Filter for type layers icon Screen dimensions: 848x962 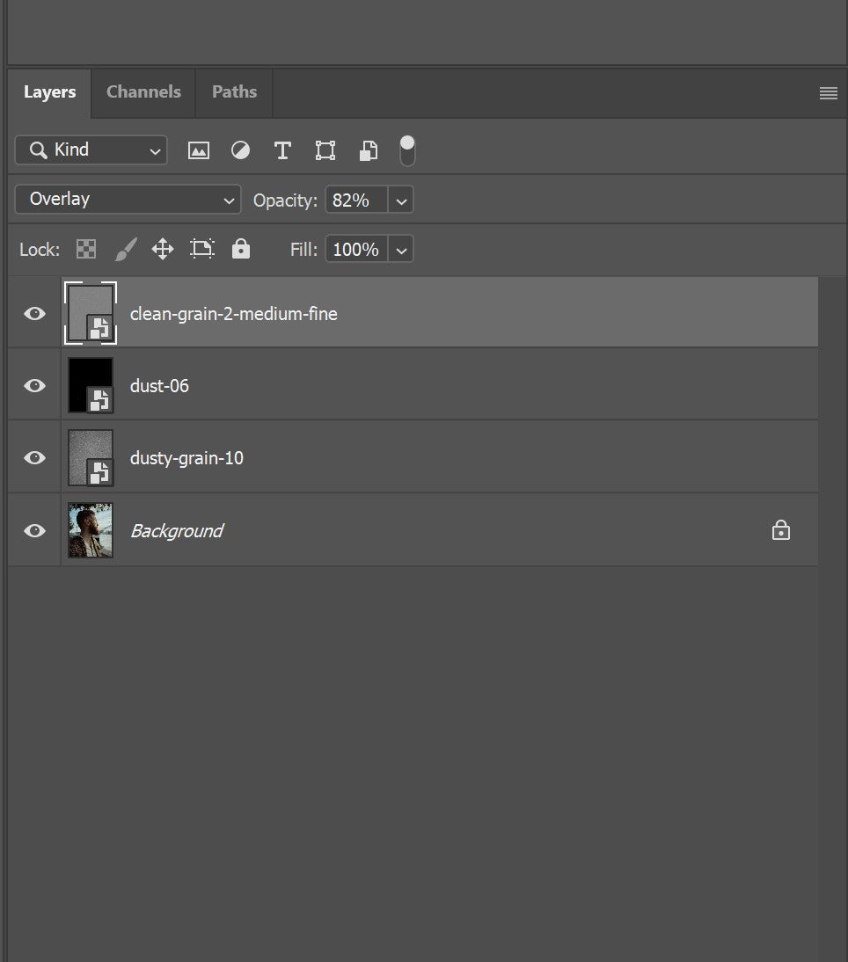pyautogui.click(x=282, y=150)
